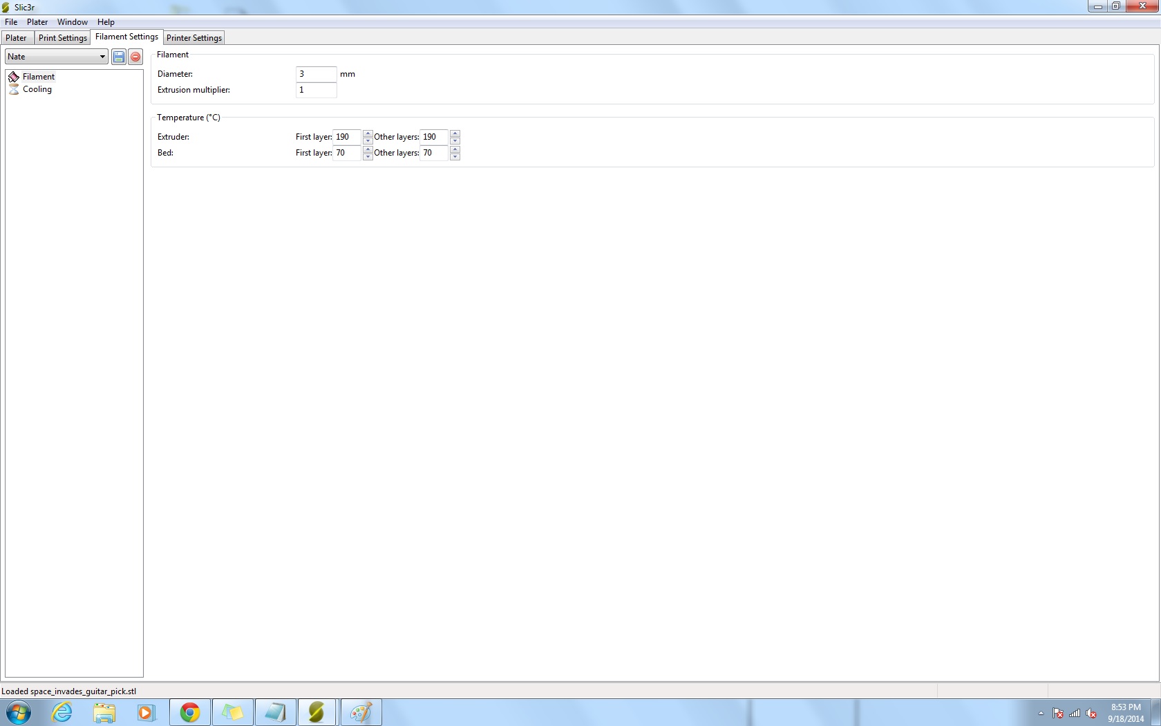1161x726 pixels.
Task: Switch to Slic3r taskbar button
Action: click(317, 712)
